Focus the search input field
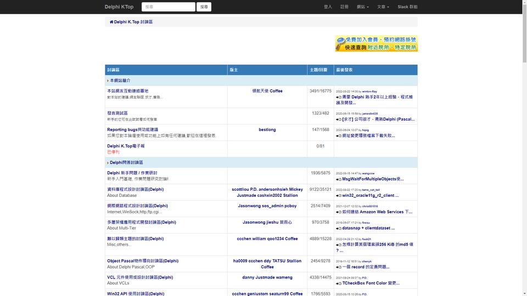 (x=169, y=7)
